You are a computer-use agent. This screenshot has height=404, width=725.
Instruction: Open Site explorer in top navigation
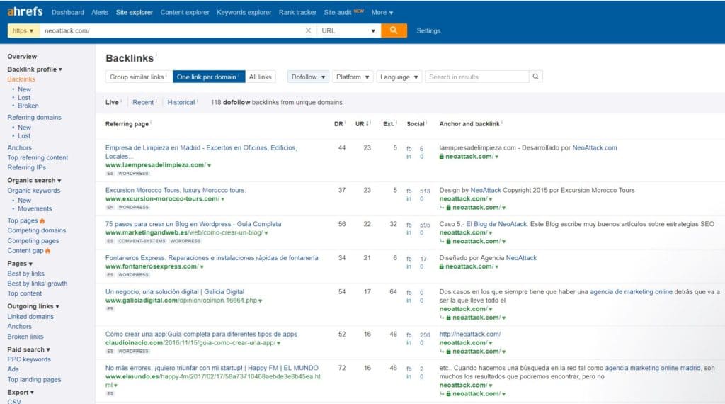tap(135, 13)
